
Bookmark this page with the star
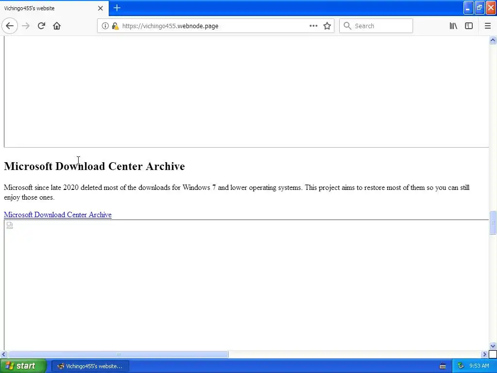point(327,26)
